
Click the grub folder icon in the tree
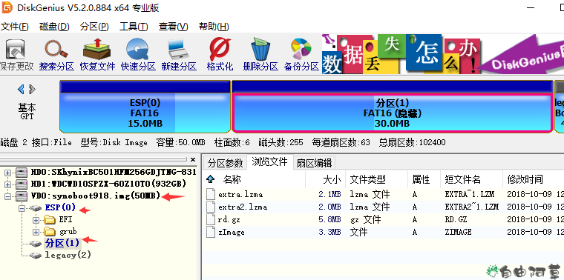click(49, 232)
